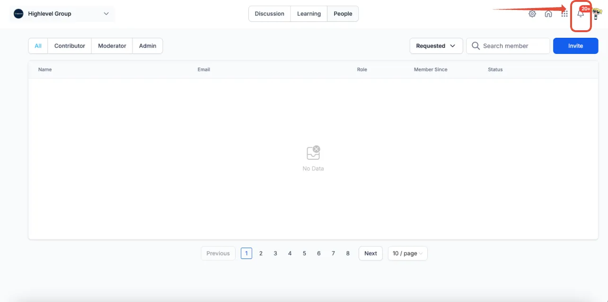608x302 pixels.
Task: Click the Email column header
Action: (204, 69)
